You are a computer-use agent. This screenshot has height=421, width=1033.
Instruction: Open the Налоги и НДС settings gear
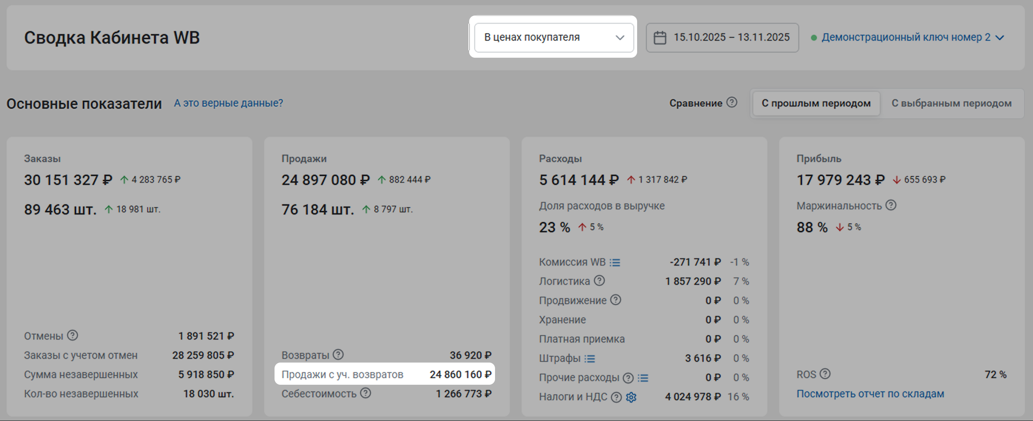click(631, 397)
